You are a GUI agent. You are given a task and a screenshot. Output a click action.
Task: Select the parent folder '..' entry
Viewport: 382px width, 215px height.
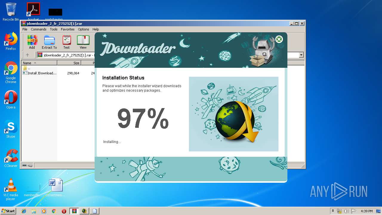pyautogui.click(x=27, y=68)
